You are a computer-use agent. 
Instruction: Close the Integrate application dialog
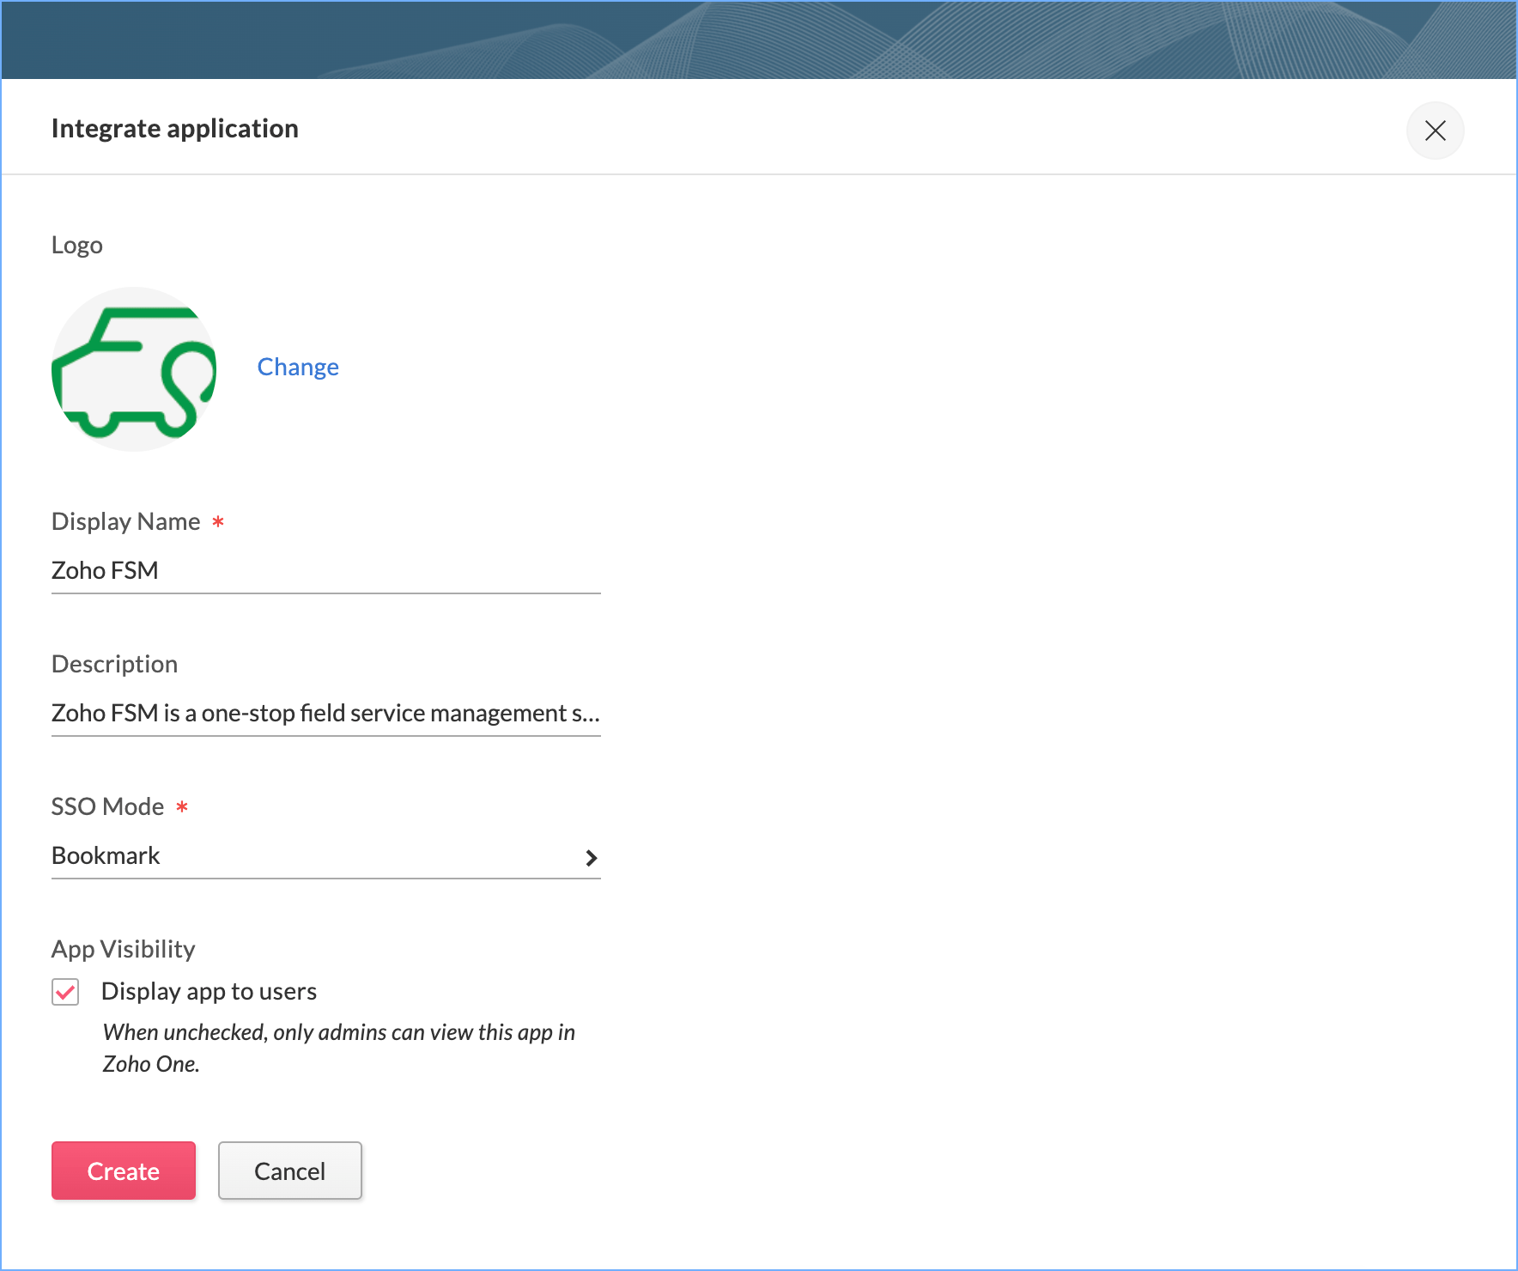coord(1435,131)
